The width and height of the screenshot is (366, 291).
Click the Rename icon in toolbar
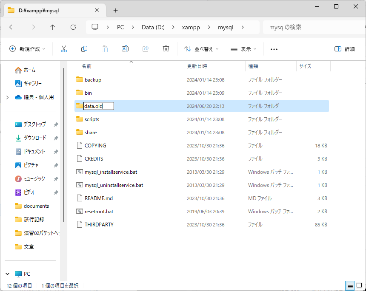pyautogui.click(x=125, y=49)
